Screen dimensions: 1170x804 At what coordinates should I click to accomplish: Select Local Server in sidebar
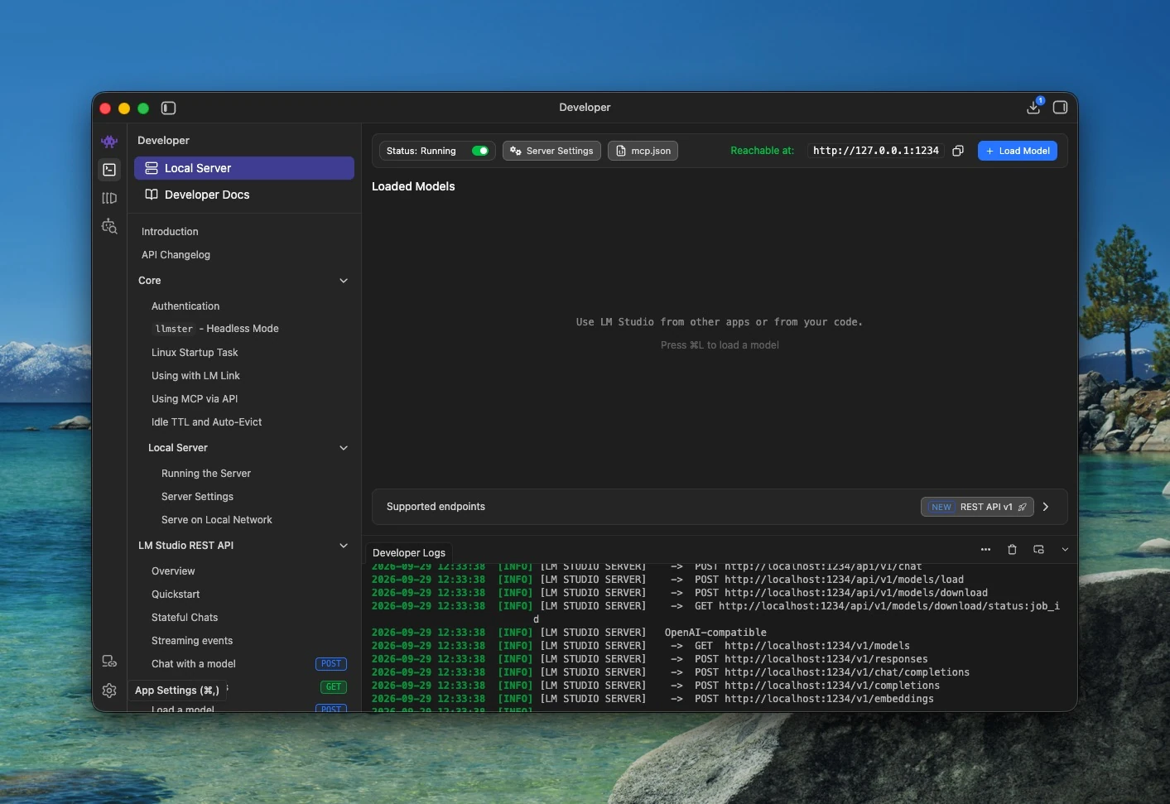click(x=244, y=168)
